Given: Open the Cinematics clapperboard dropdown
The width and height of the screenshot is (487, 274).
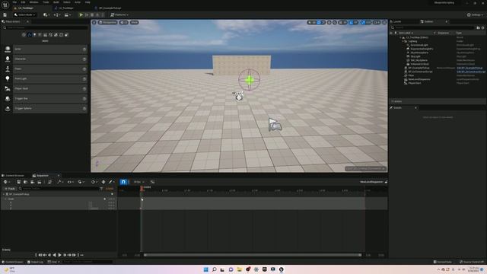Looking at the screenshot, I should pyautogui.click(x=68, y=14).
